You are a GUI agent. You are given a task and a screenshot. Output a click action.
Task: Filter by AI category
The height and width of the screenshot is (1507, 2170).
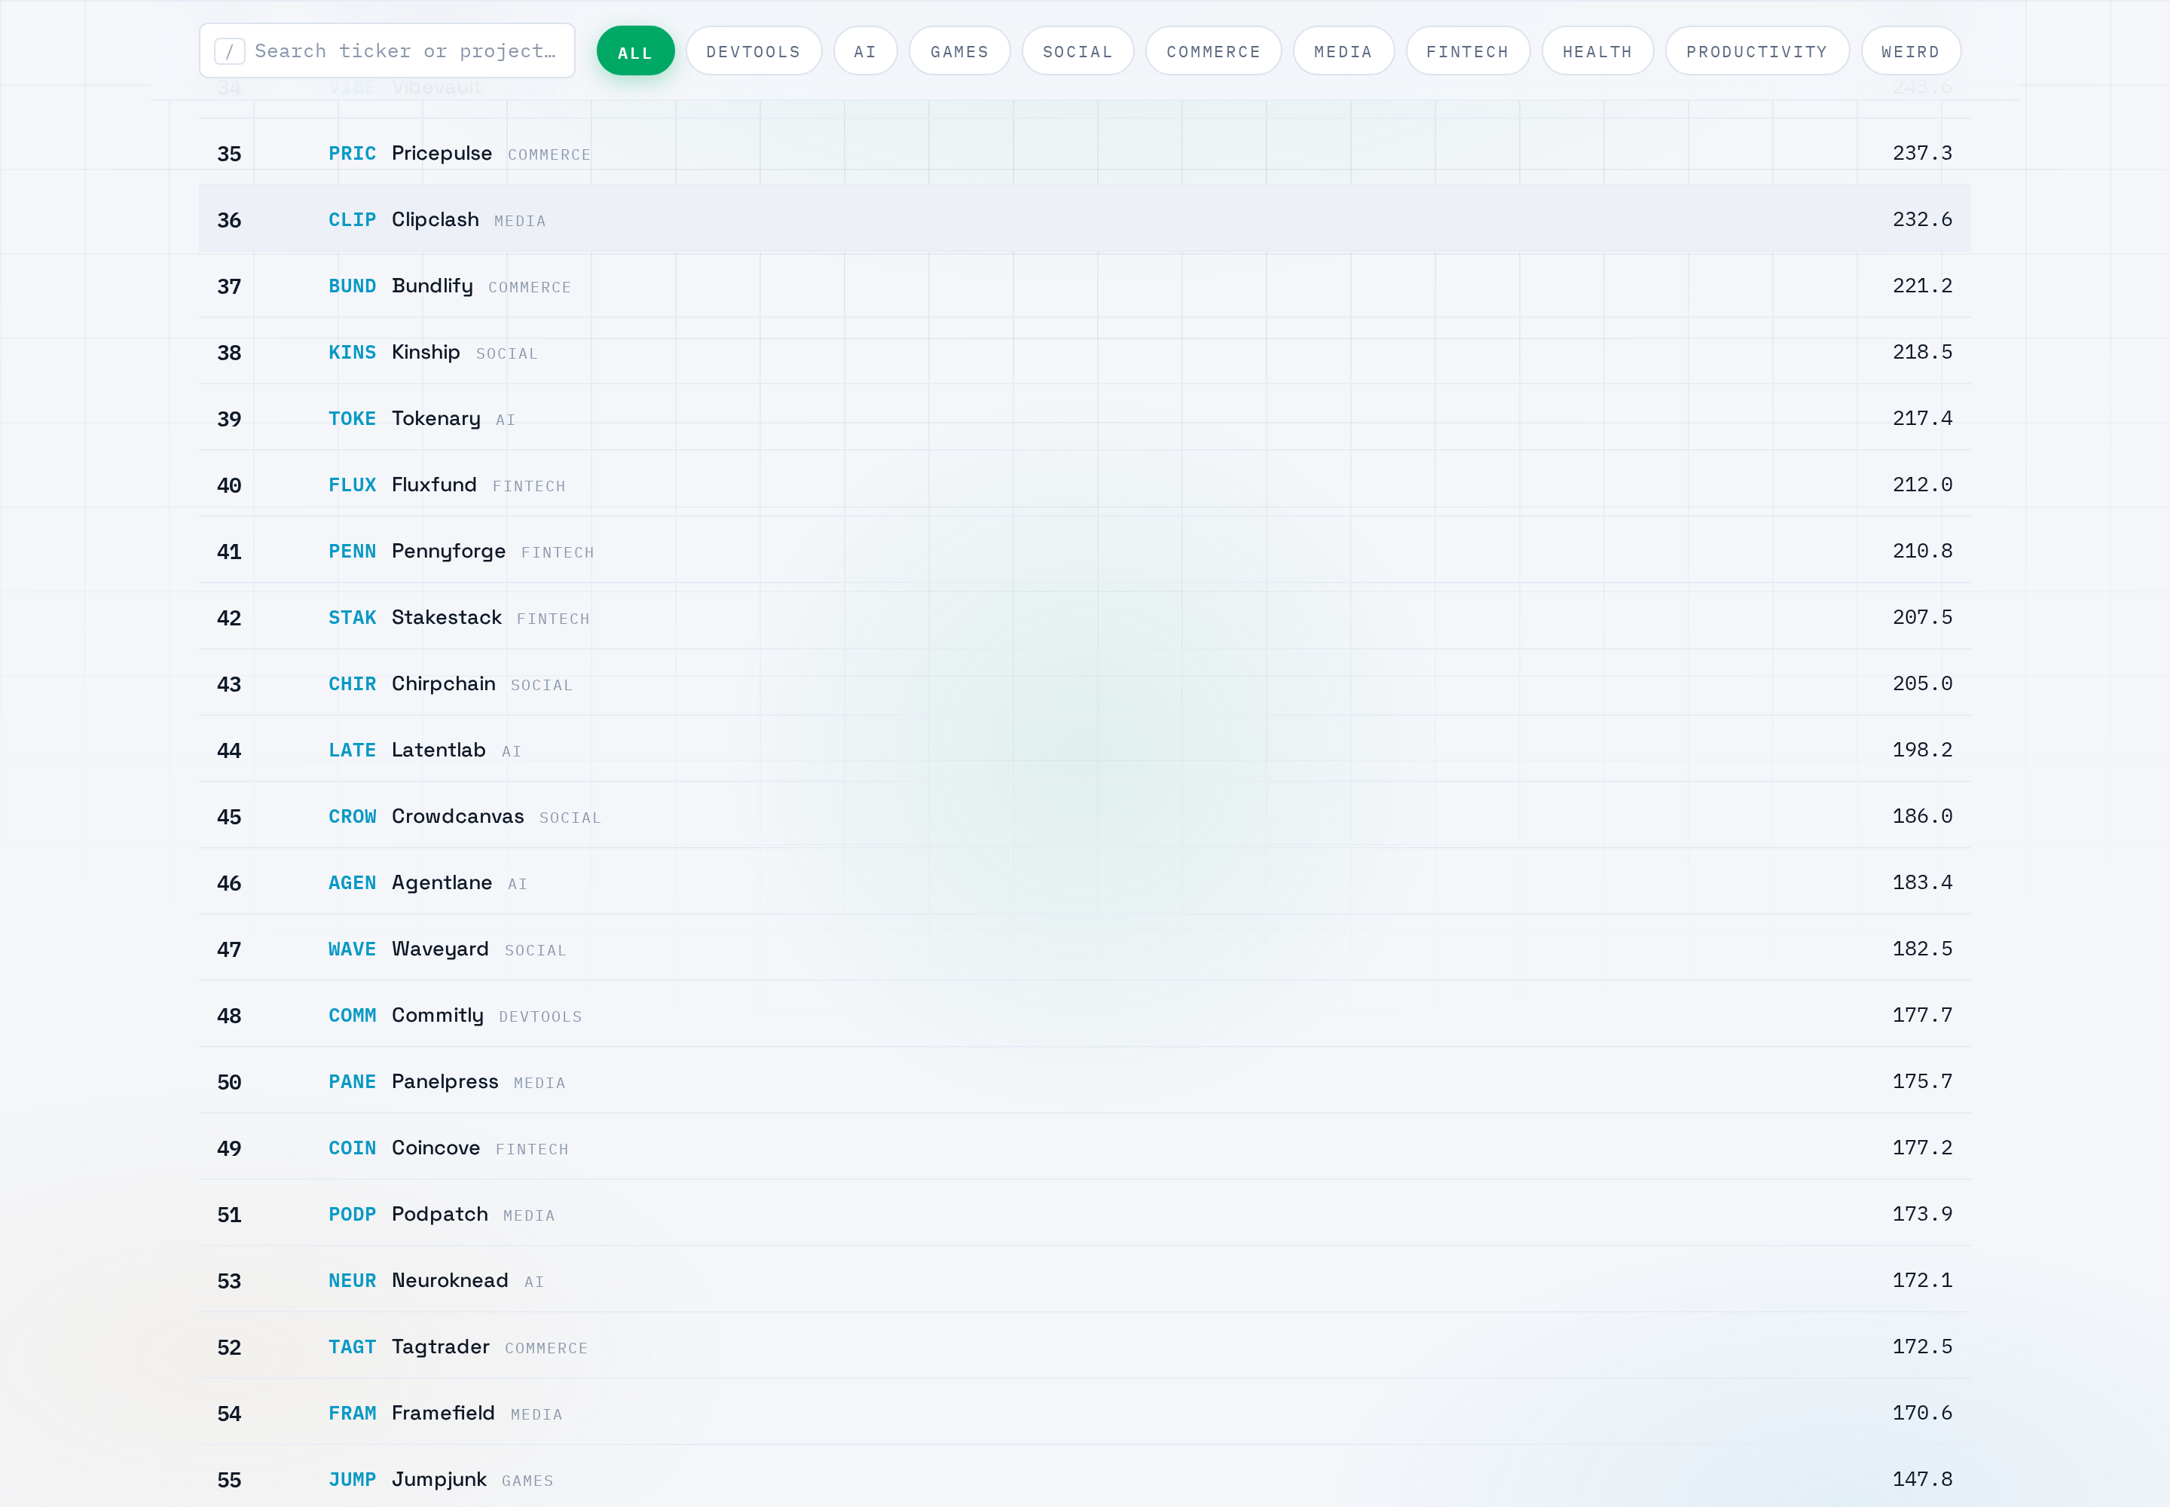pyautogui.click(x=865, y=51)
